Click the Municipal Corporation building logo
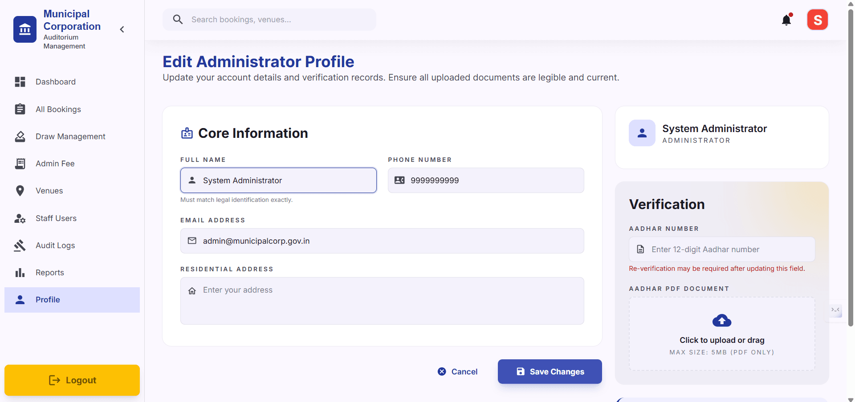 (x=25, y=29)
